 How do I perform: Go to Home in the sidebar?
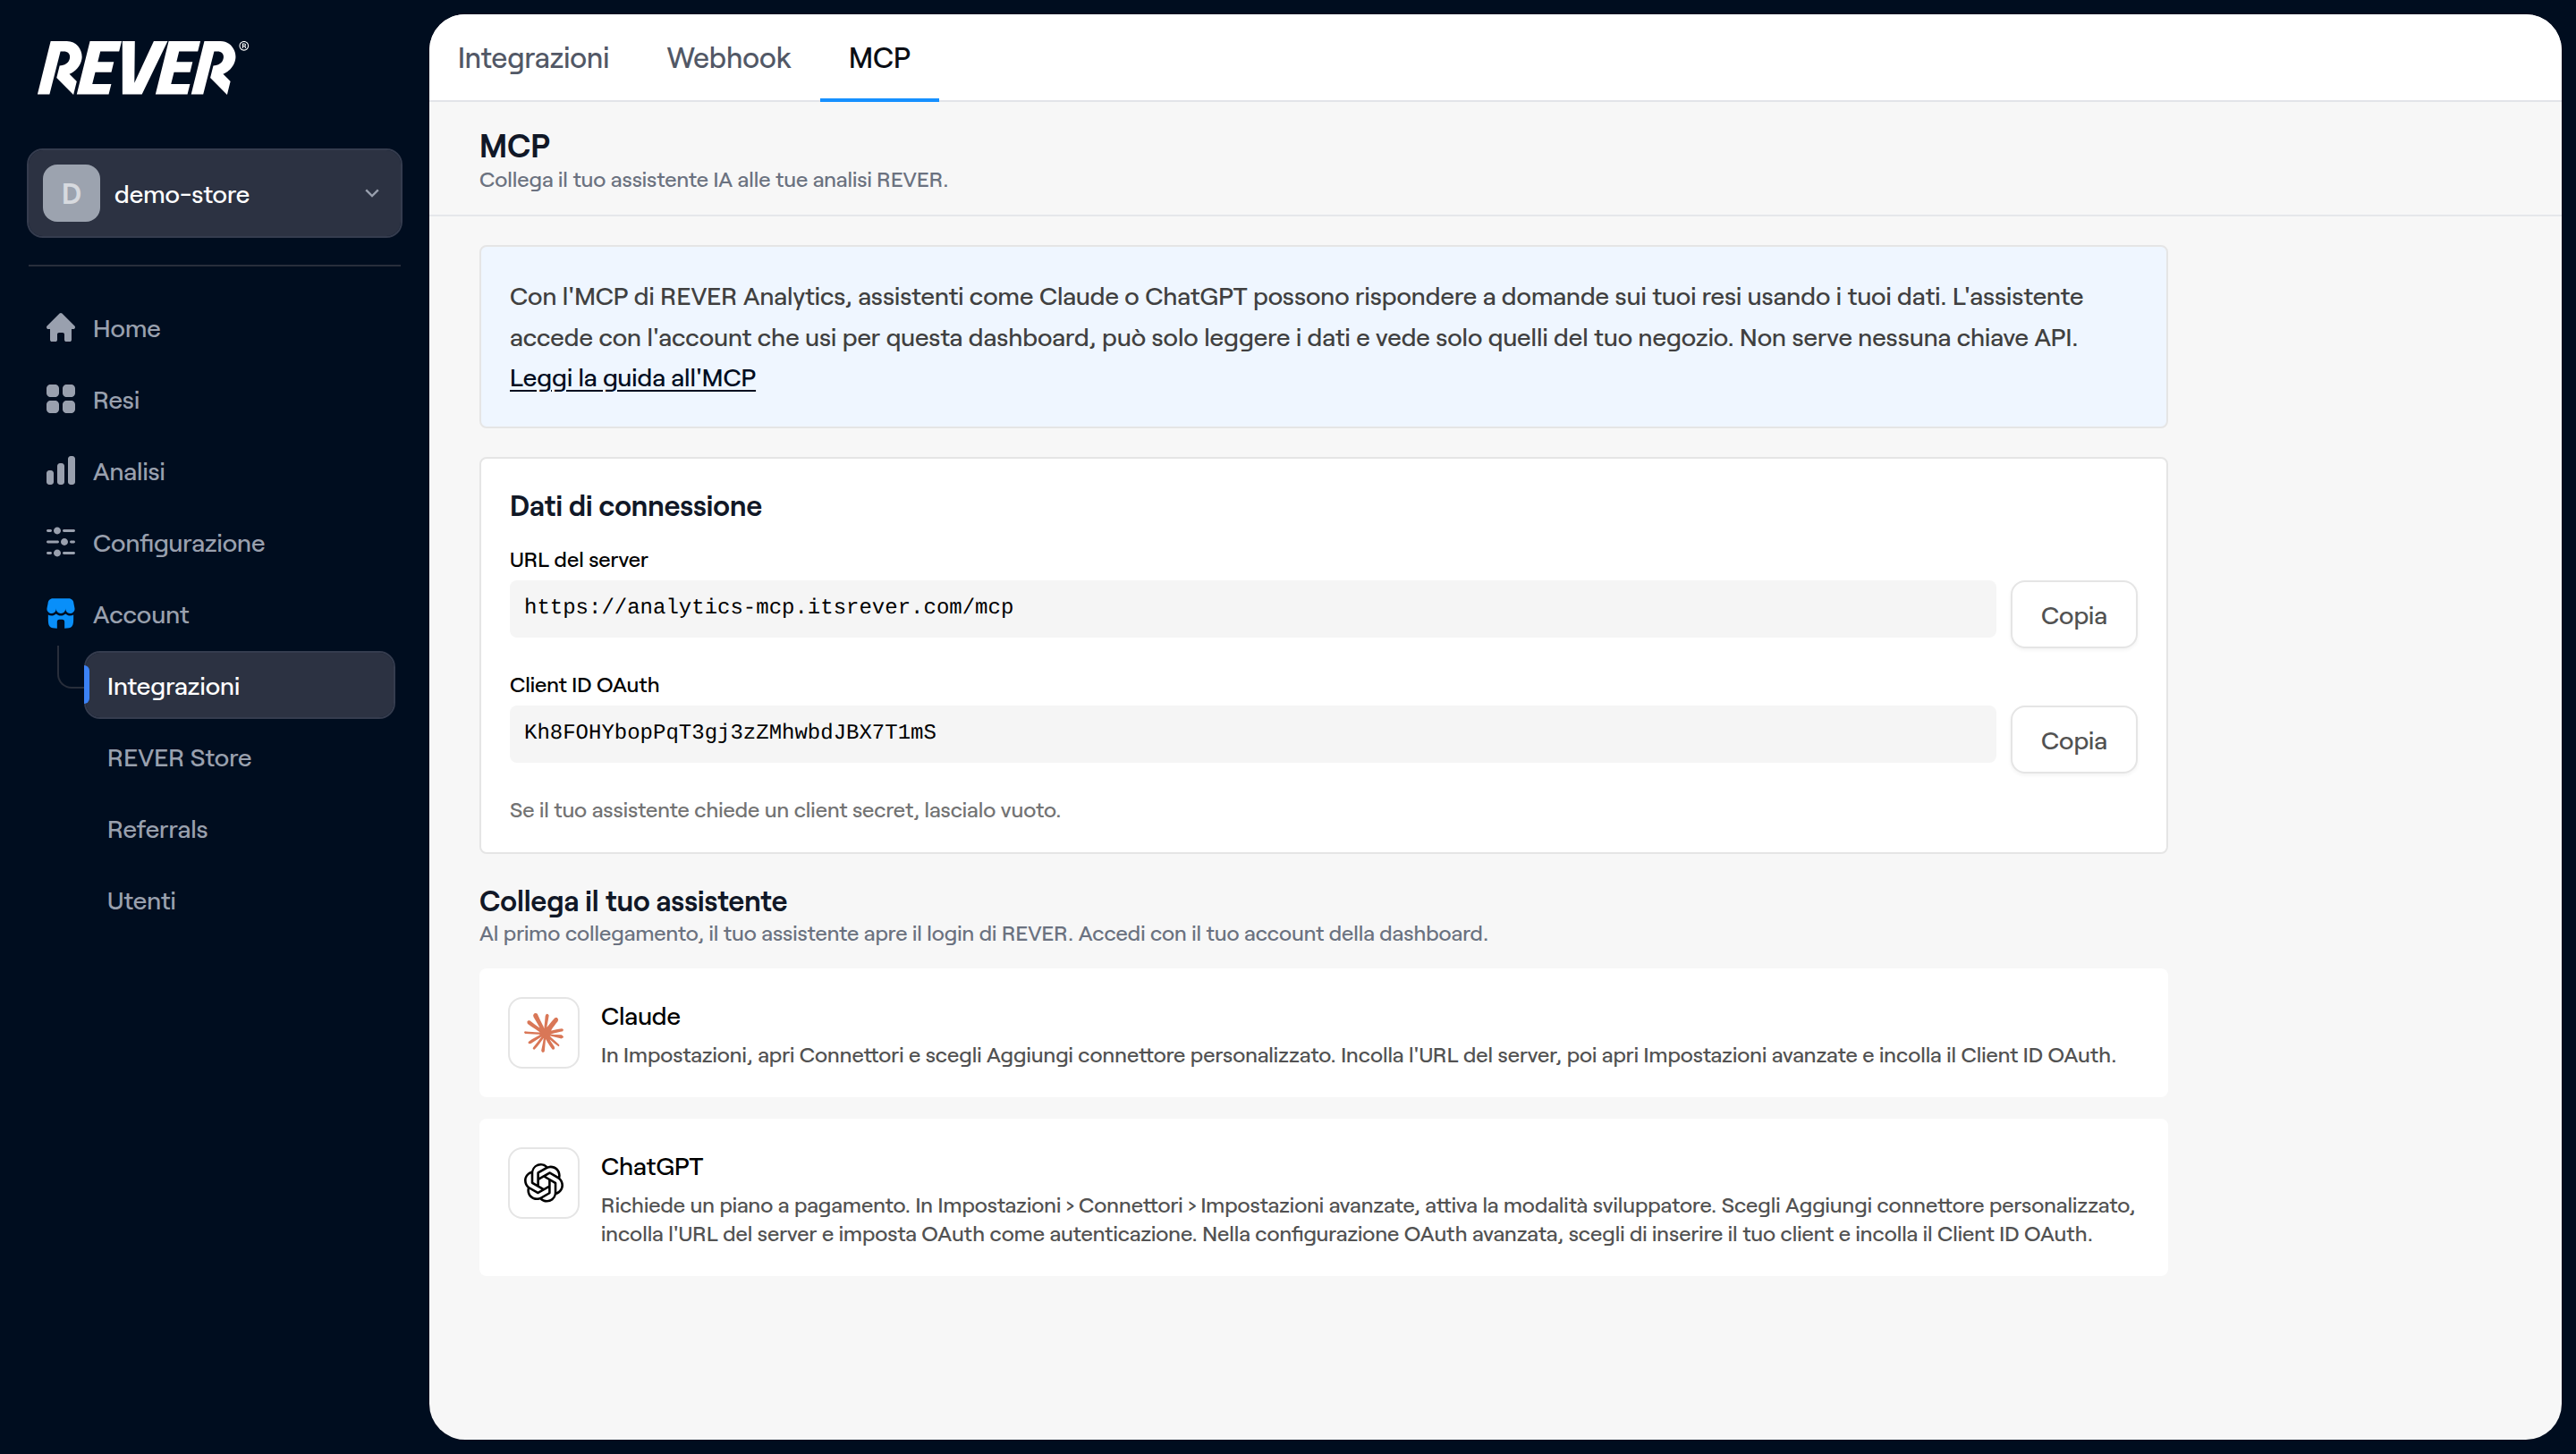[126, 328]
